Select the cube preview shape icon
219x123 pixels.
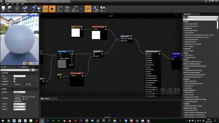pos(34,64)
